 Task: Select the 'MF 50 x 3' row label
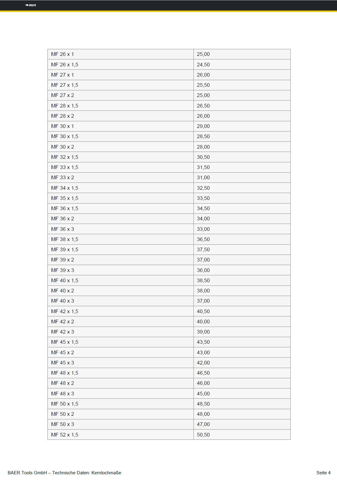pyautogui.click(x=62, y=424)
